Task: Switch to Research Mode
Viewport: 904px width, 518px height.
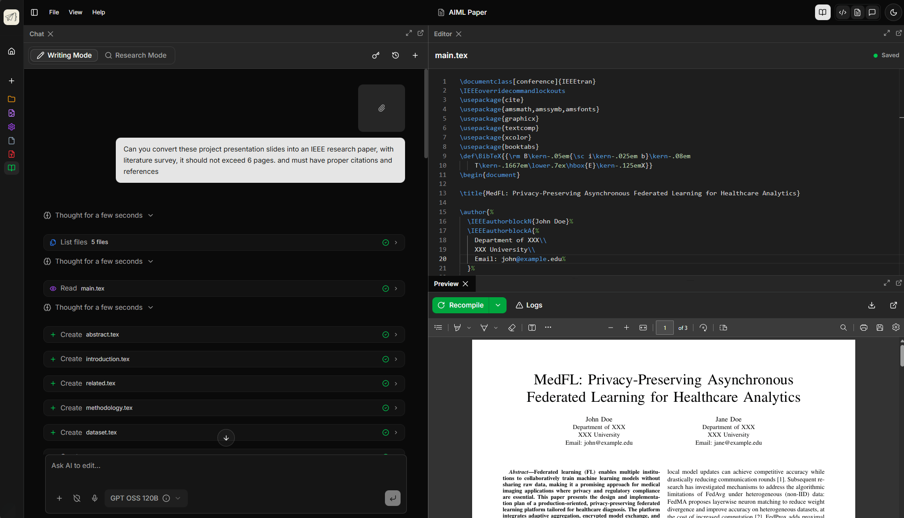Action: 136,55
